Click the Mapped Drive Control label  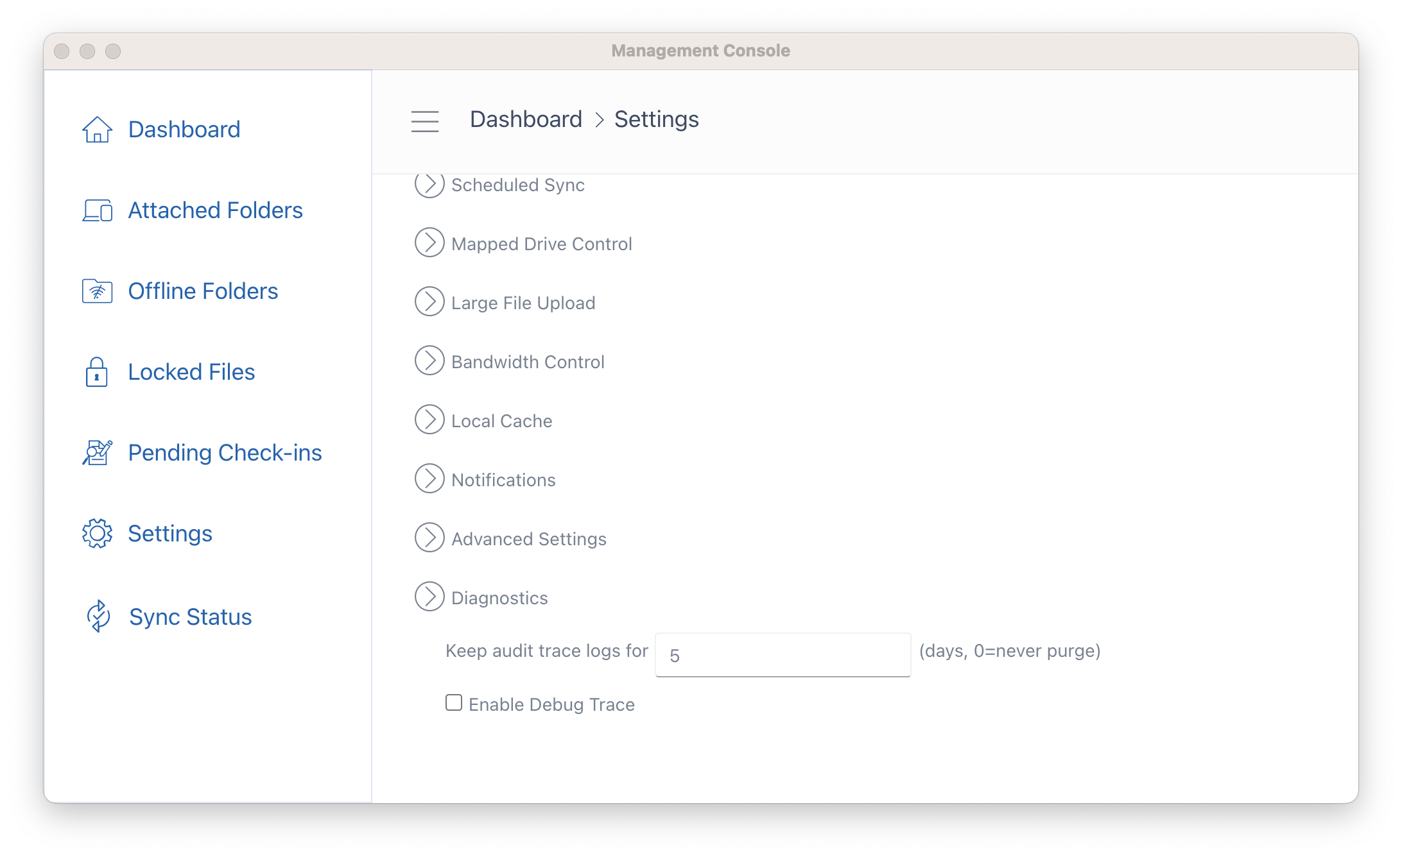pos(542,244)
